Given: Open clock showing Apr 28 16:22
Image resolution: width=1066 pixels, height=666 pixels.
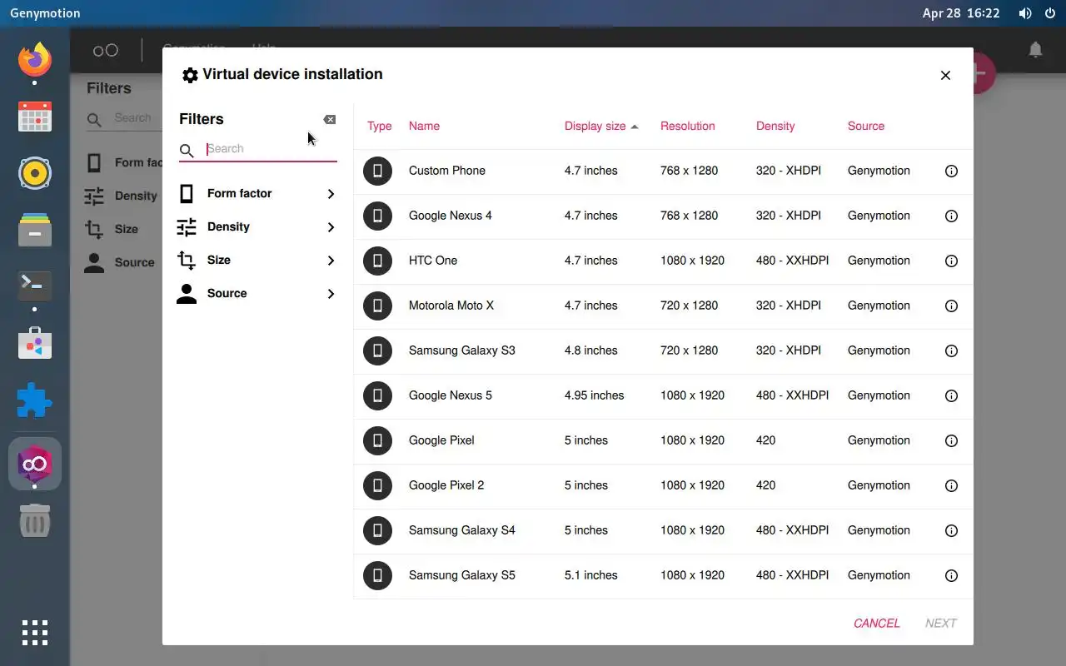Looking at the screenshot, I should [x=960, y=13].
